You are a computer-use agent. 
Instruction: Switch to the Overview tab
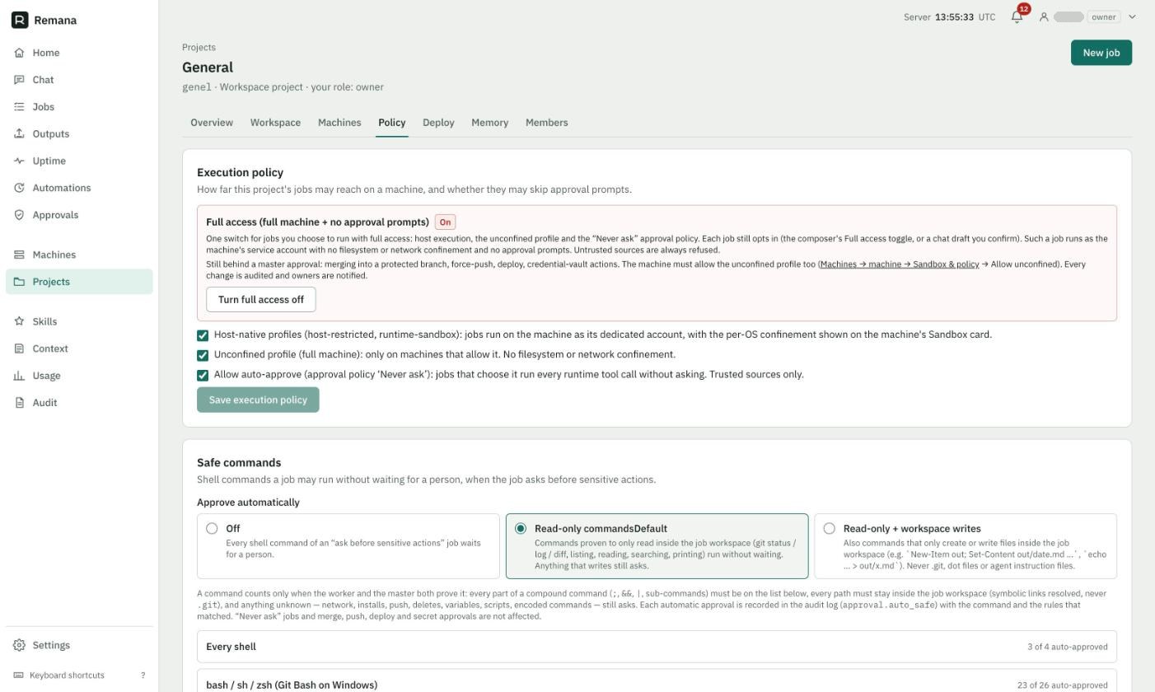click(x=212, y=123)
